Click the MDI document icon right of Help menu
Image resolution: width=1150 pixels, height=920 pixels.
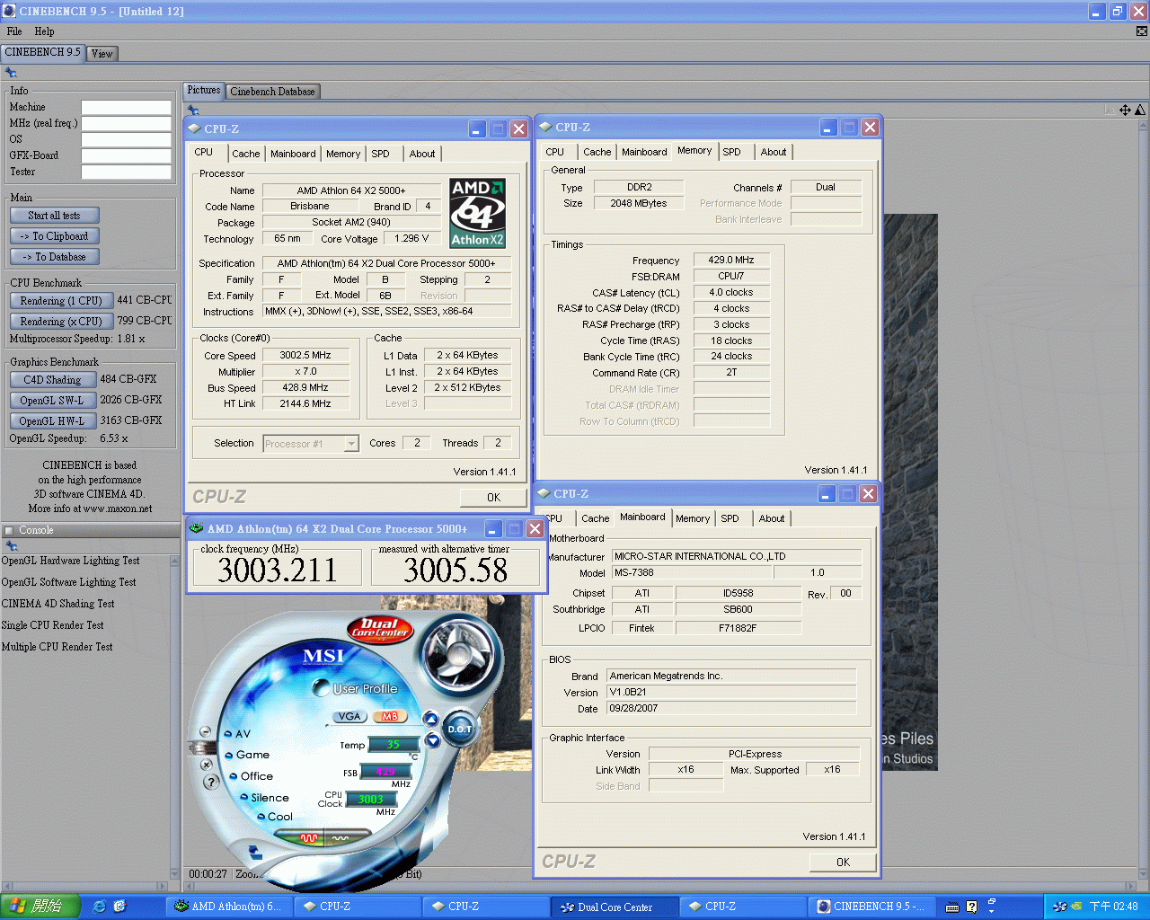[1141, 31]
